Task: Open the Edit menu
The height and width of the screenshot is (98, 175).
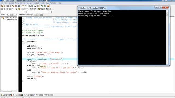Action: (6, 3)
